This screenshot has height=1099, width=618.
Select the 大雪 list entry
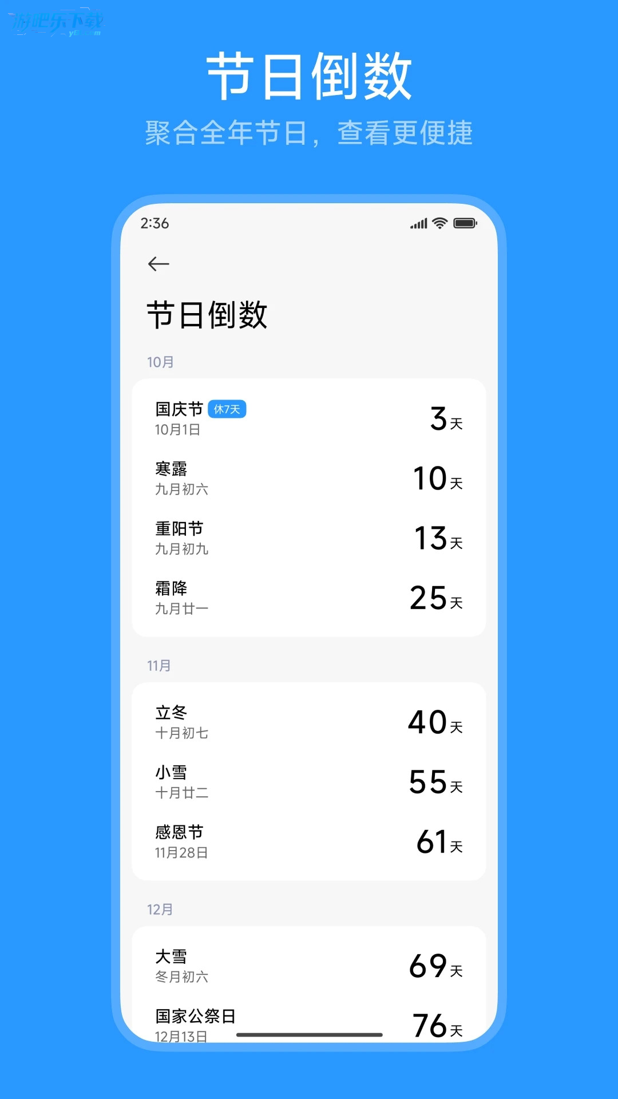pyautogui.click(x=309, y=966)
